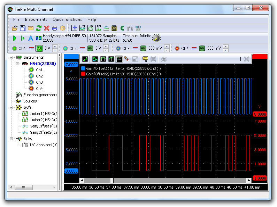Toggle Ch1 auto ranging AR button
The width and height of the screenshot is (277, 207).
(39, 48)
